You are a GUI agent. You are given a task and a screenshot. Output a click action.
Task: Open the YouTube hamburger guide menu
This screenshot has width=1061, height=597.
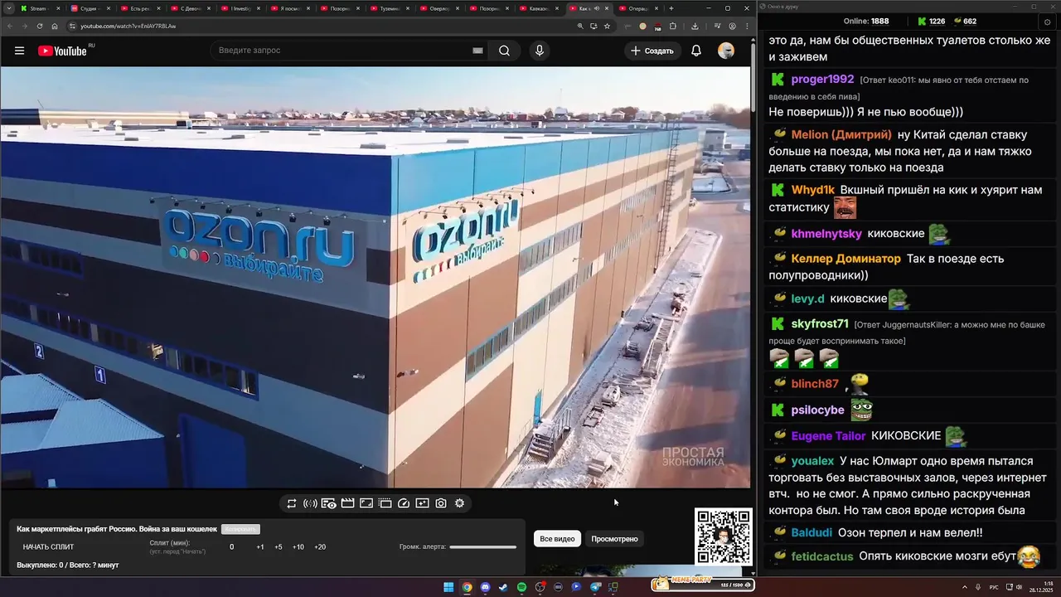click(x=19, y=51)
